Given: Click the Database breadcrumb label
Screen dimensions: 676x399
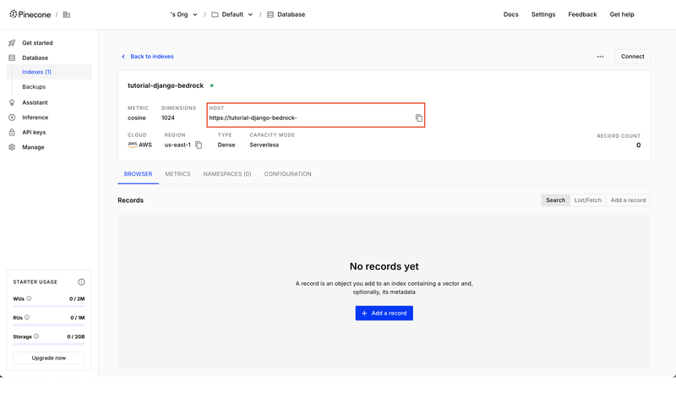Looking at the screenshot, I should 291,14.
